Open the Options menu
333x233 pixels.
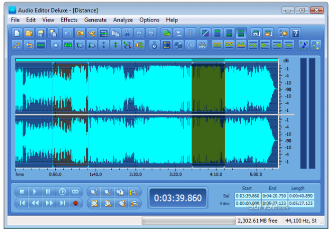click(149, 20)
